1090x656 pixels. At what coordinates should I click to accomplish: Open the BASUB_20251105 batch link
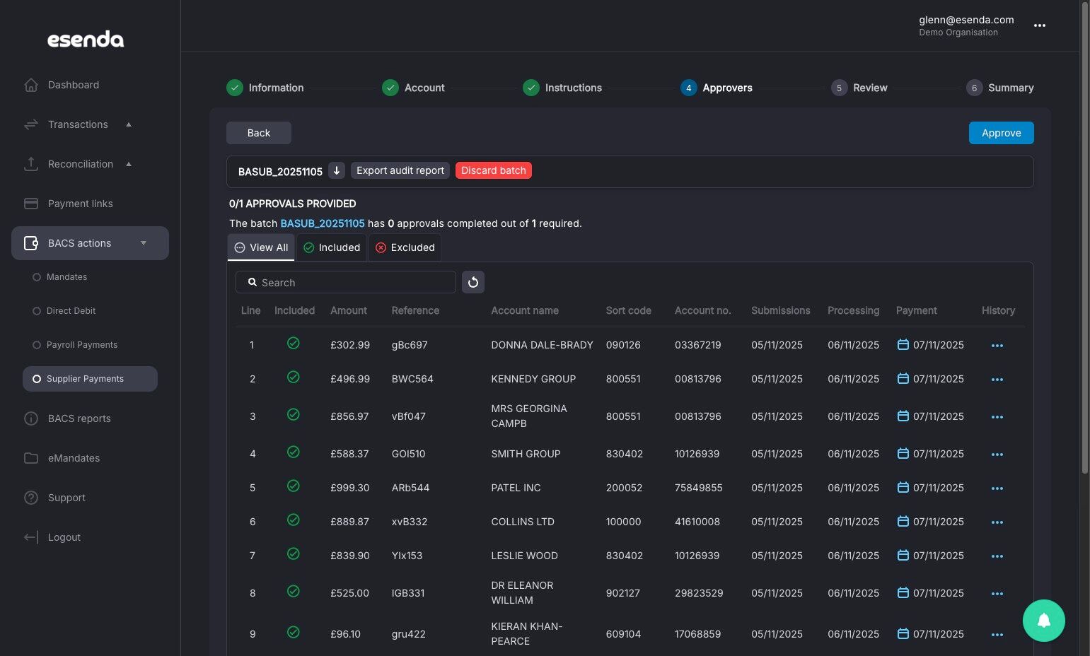(323, 223)
